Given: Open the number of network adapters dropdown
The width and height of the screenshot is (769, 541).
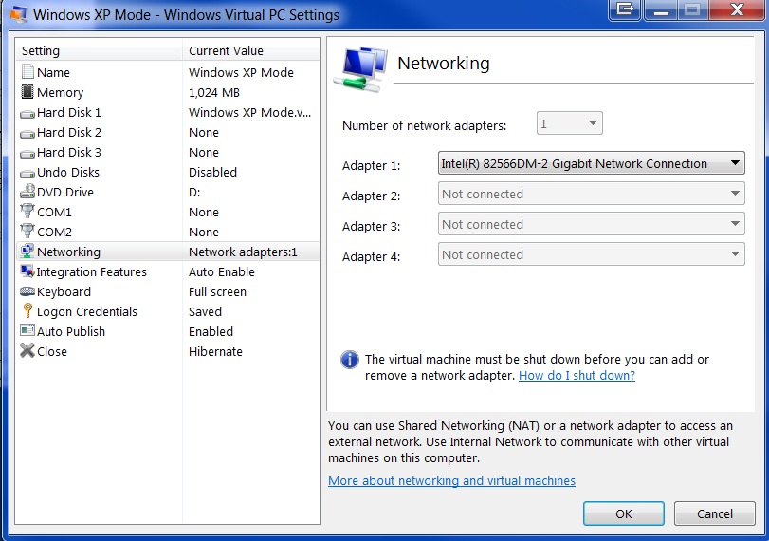Looking at the screenshot, I should [x=569, y=123].
